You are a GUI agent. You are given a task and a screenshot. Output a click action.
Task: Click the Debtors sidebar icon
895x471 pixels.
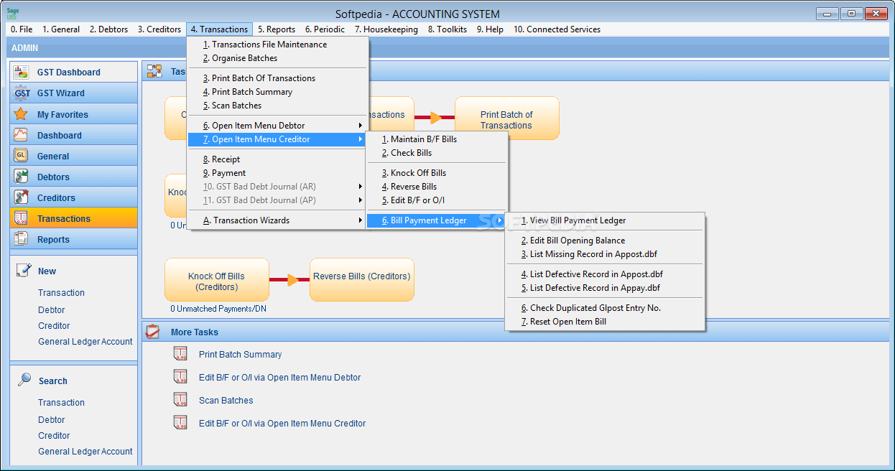[x=21, y=177]
